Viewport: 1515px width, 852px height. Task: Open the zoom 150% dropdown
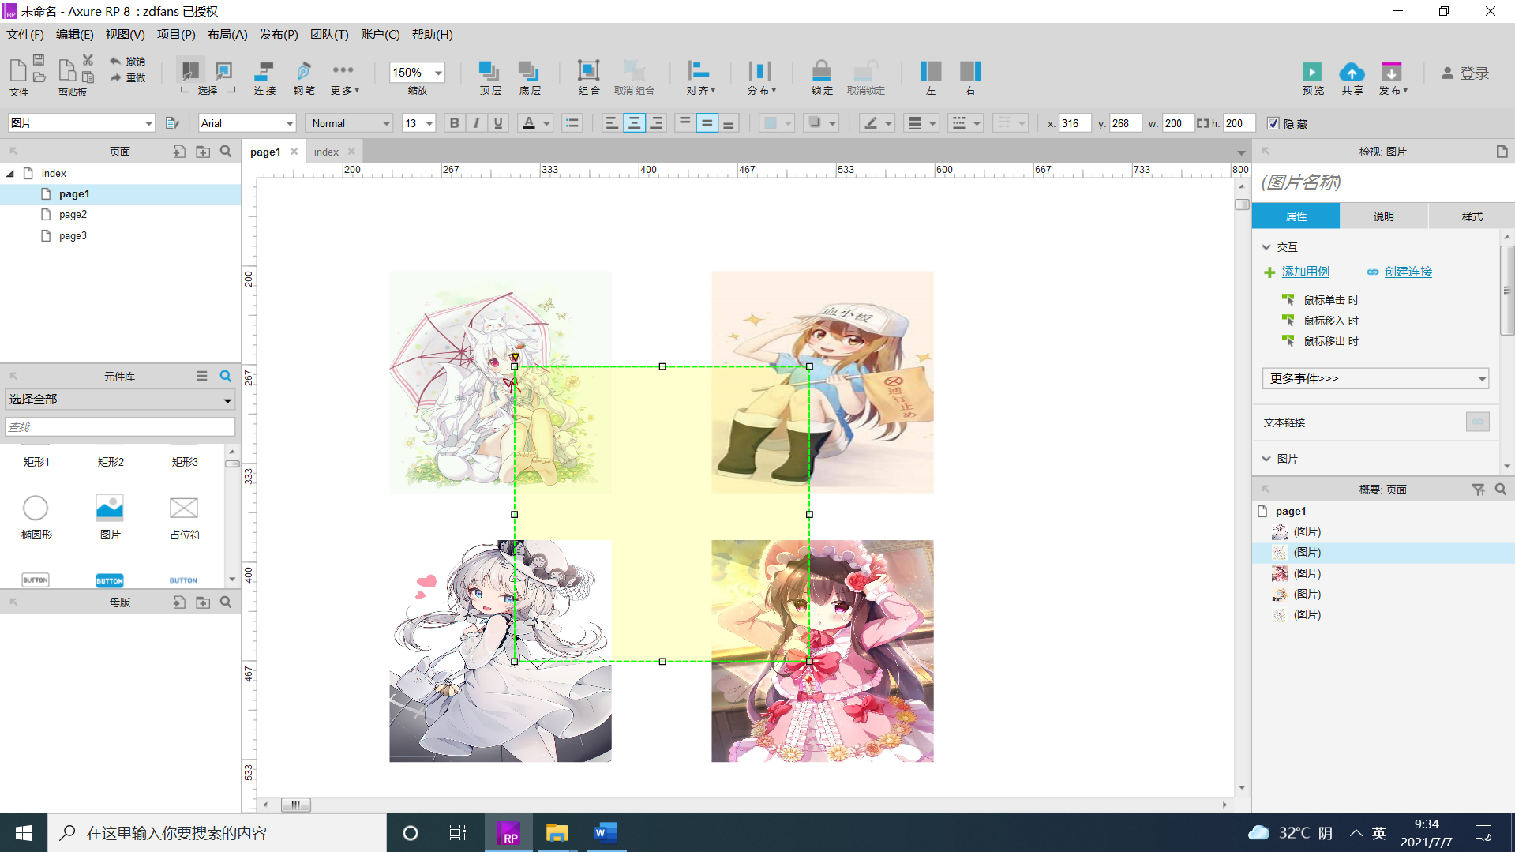click(438, 73)
